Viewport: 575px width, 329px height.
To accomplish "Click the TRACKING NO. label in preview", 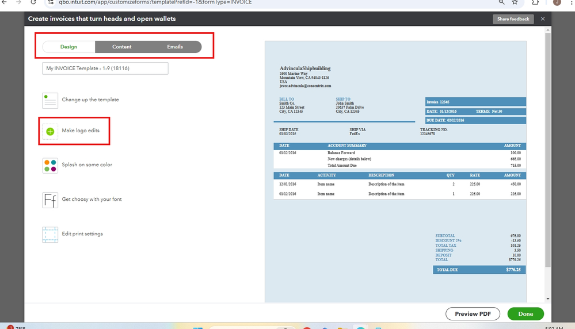I will (x=434, y=129).
